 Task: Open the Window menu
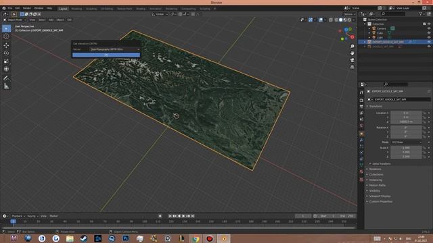39,8
